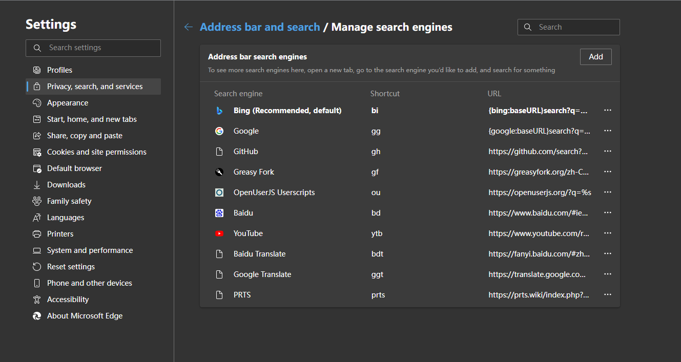Click the Baidu paw icon
Screen dimensions: 681x362
[x=219, y=213]
